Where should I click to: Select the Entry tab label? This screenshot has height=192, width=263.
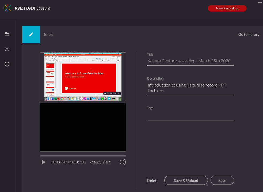[x=49, y=34]
